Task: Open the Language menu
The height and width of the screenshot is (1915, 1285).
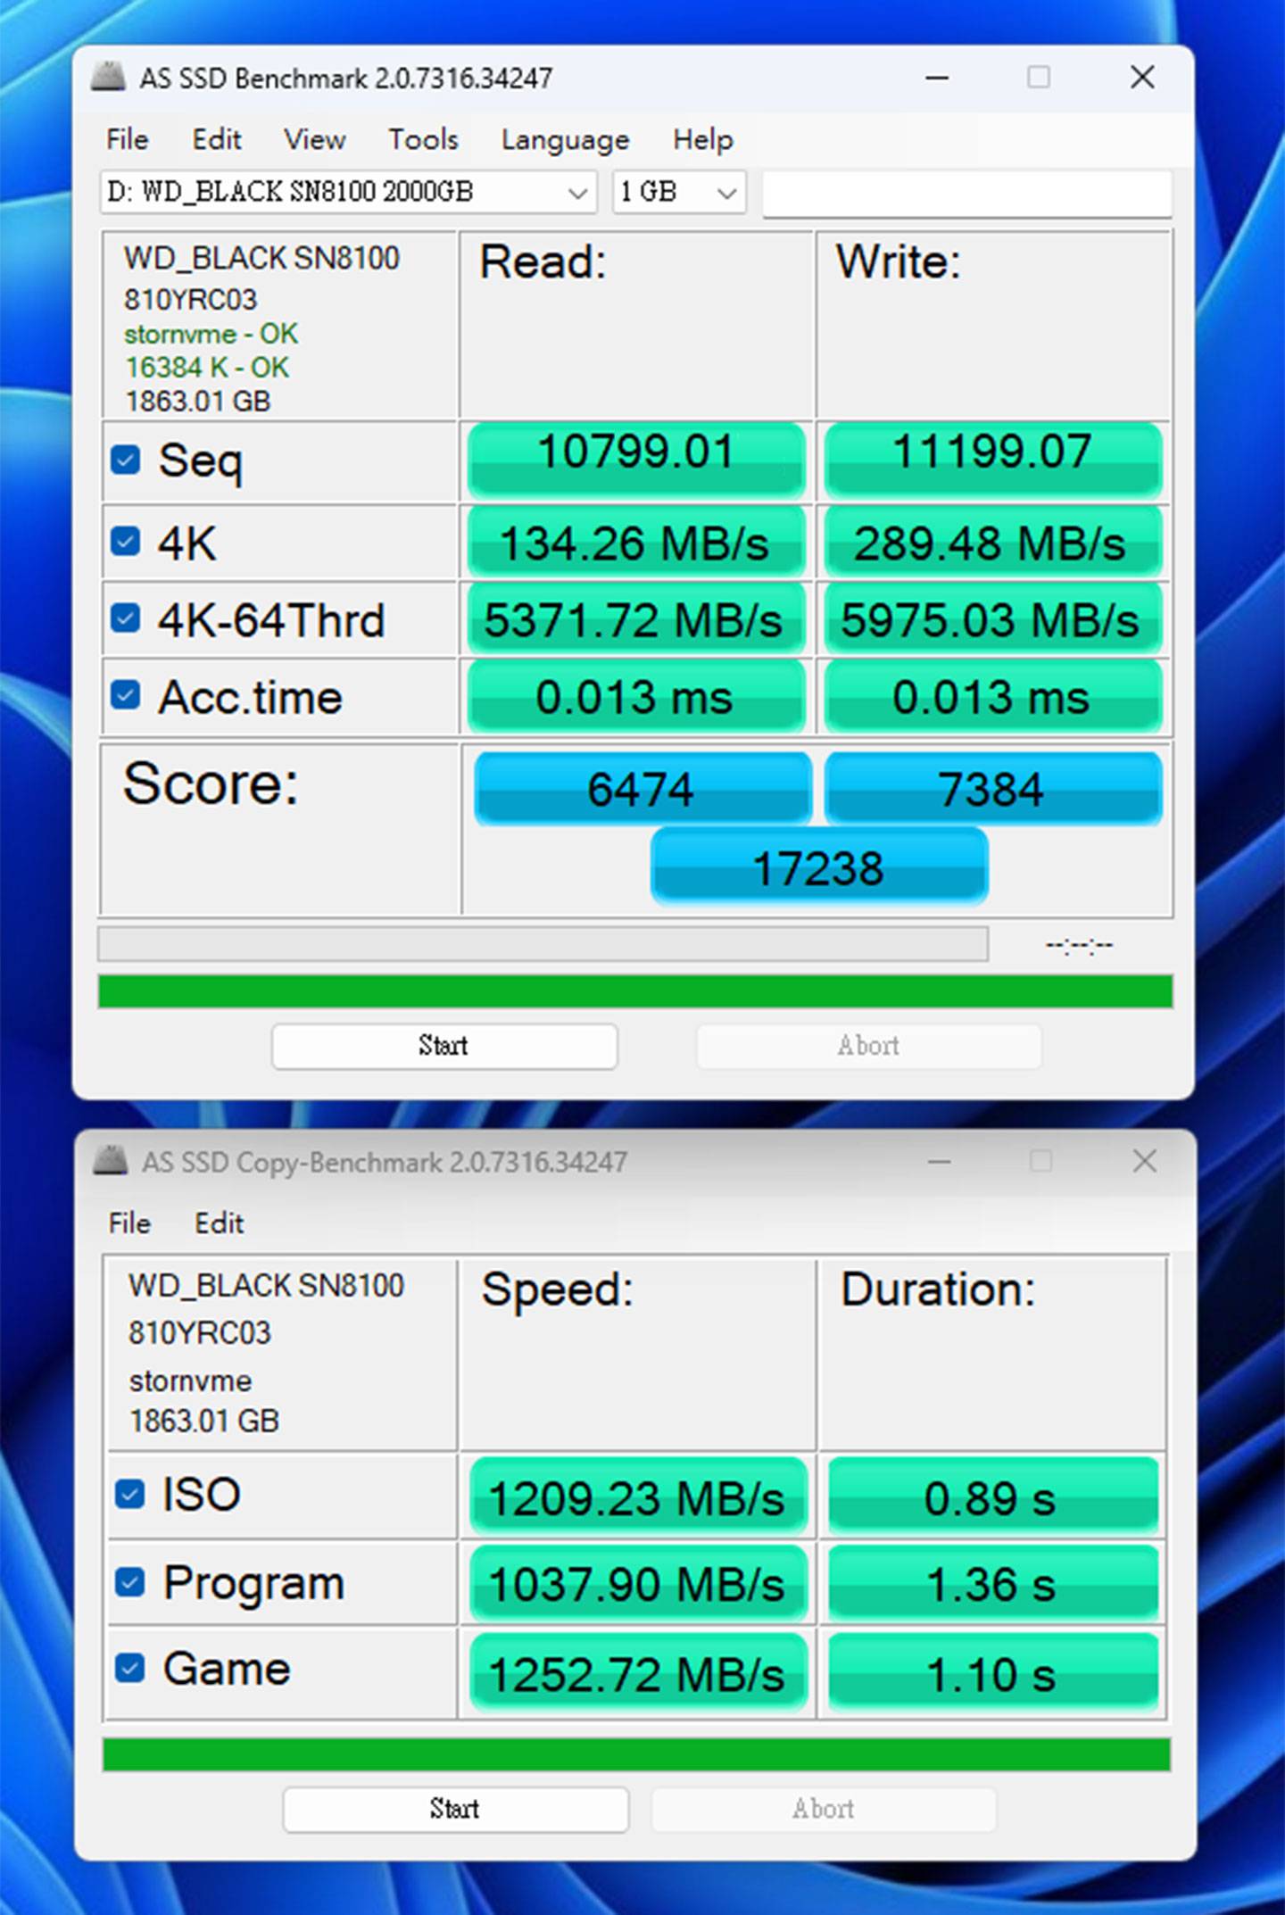Action: tap(566, 139)
